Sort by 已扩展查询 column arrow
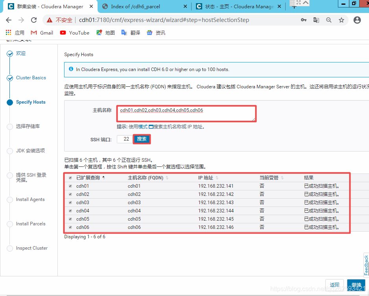369x296 pixels. (103, 177)
